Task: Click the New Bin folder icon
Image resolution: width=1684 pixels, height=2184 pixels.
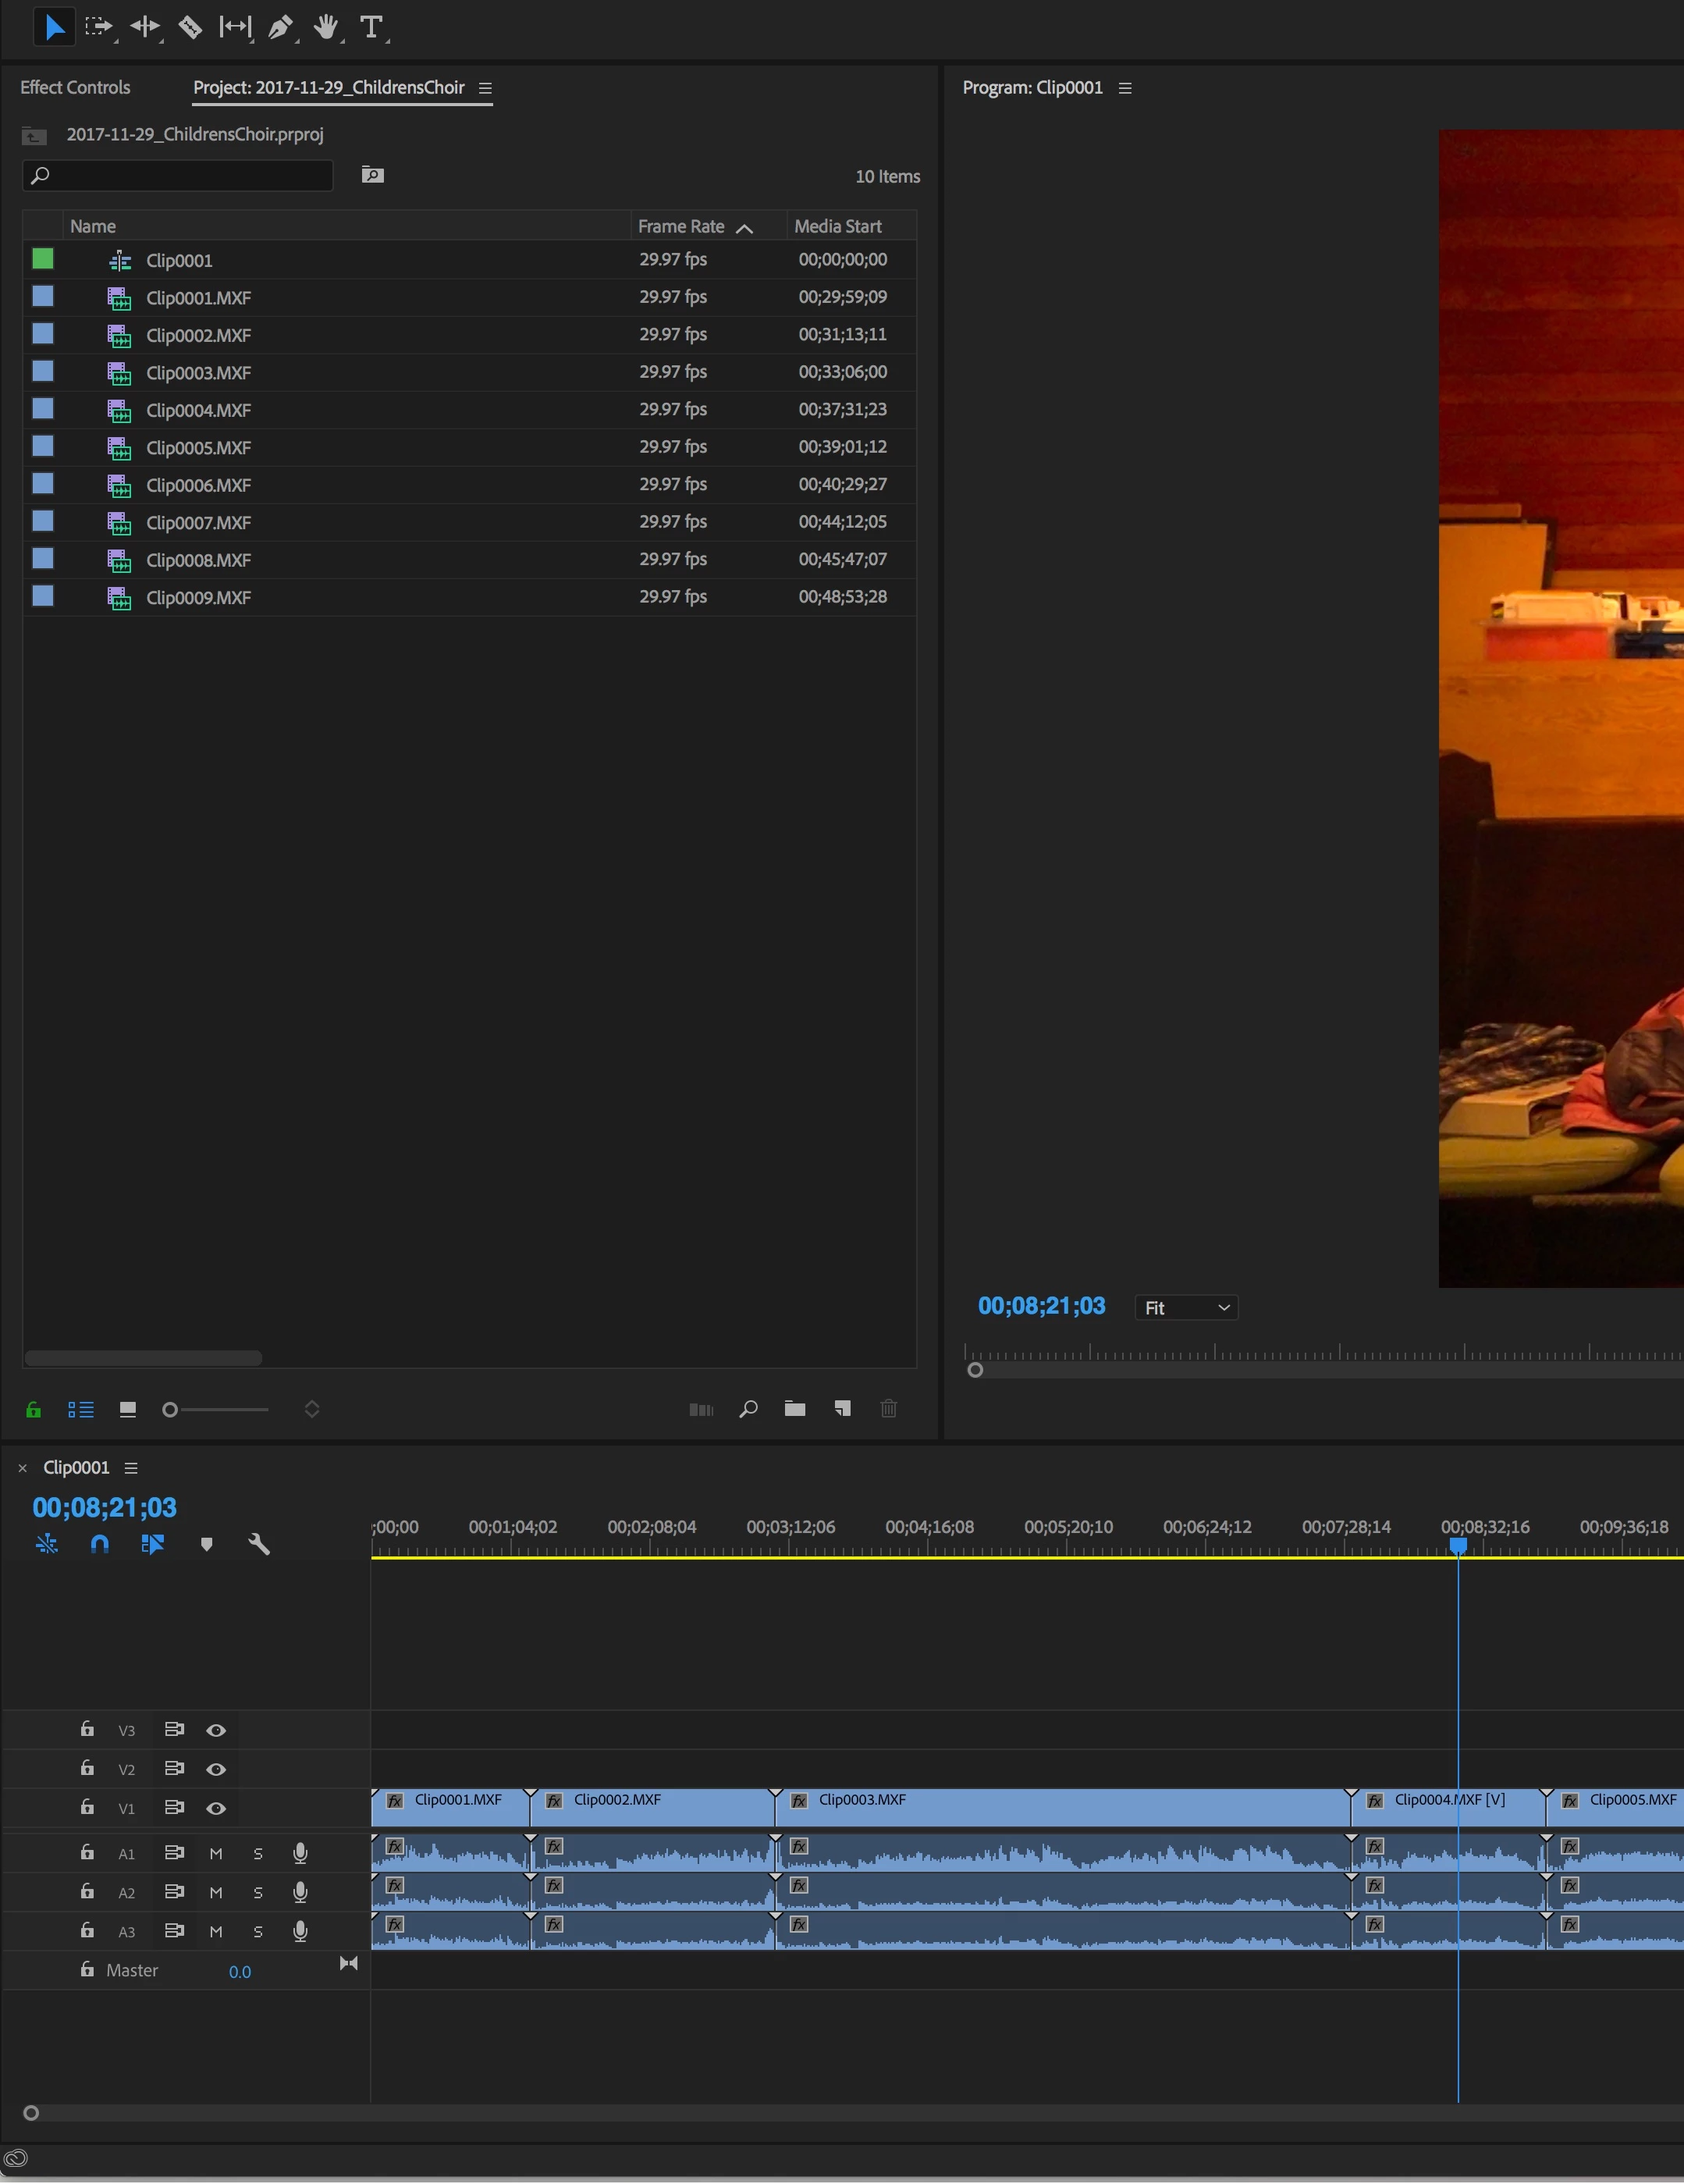Action: tap(795, 1409)
